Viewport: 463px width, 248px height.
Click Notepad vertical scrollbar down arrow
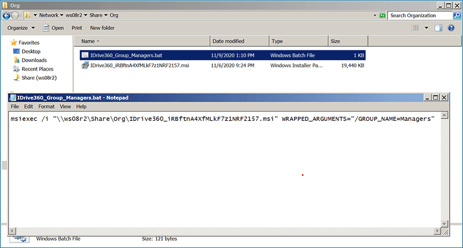pyautogui.click(x=444, y=224)
